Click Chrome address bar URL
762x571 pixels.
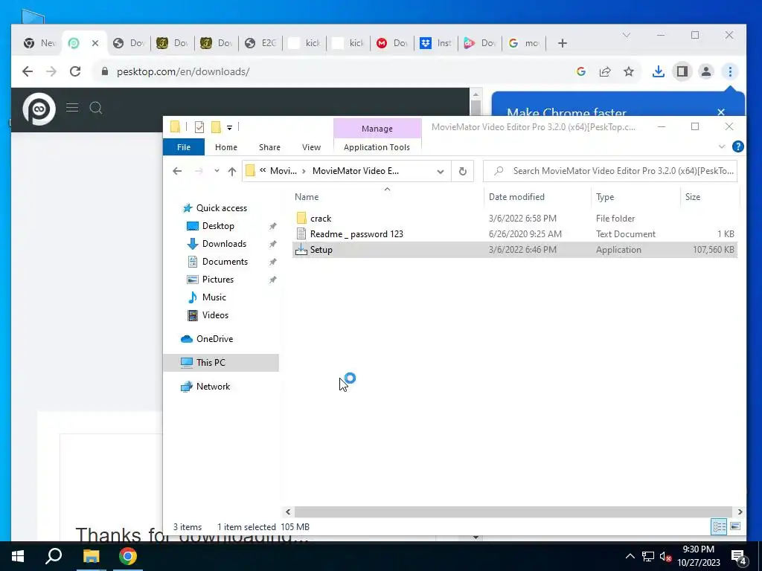click(183, 71)
